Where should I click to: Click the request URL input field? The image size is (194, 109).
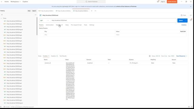pos(113,21)
